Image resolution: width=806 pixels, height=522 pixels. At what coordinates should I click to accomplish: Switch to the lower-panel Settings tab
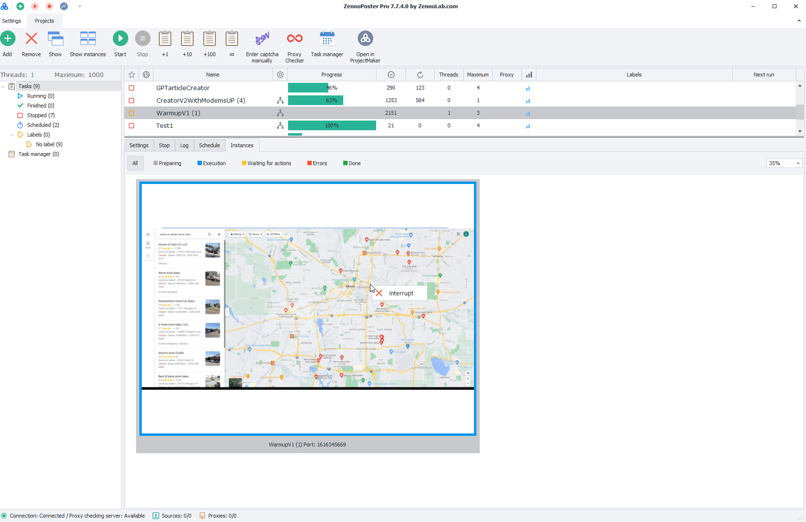click(139, 145)
